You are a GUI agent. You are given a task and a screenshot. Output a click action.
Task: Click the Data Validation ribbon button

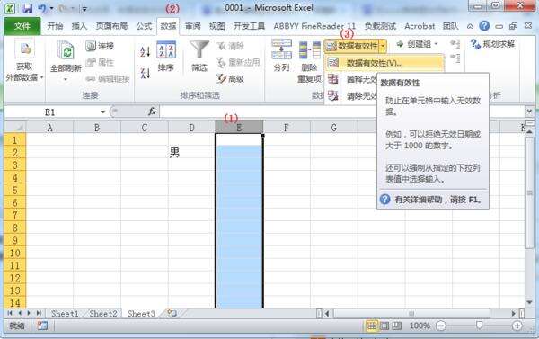(351, 46)
